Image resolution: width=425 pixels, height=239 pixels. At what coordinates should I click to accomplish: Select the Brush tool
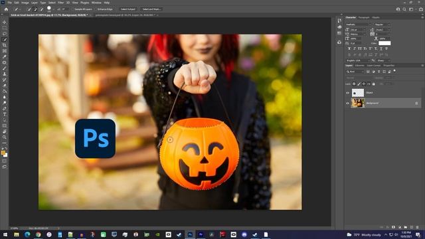pyautogui.click(x=5, y=68)
